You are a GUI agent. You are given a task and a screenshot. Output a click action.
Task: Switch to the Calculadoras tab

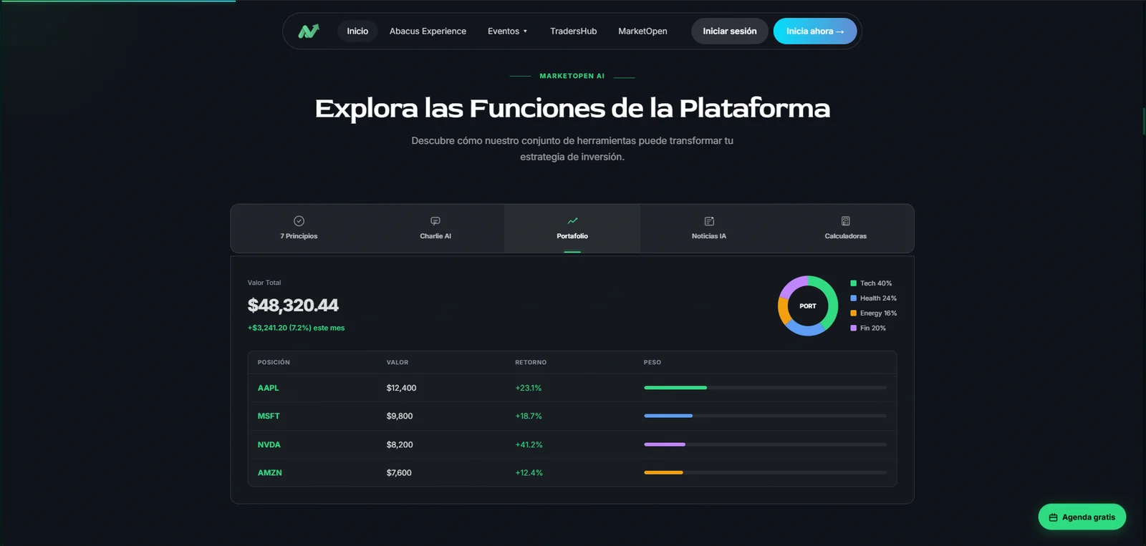(x=846, y=228)
